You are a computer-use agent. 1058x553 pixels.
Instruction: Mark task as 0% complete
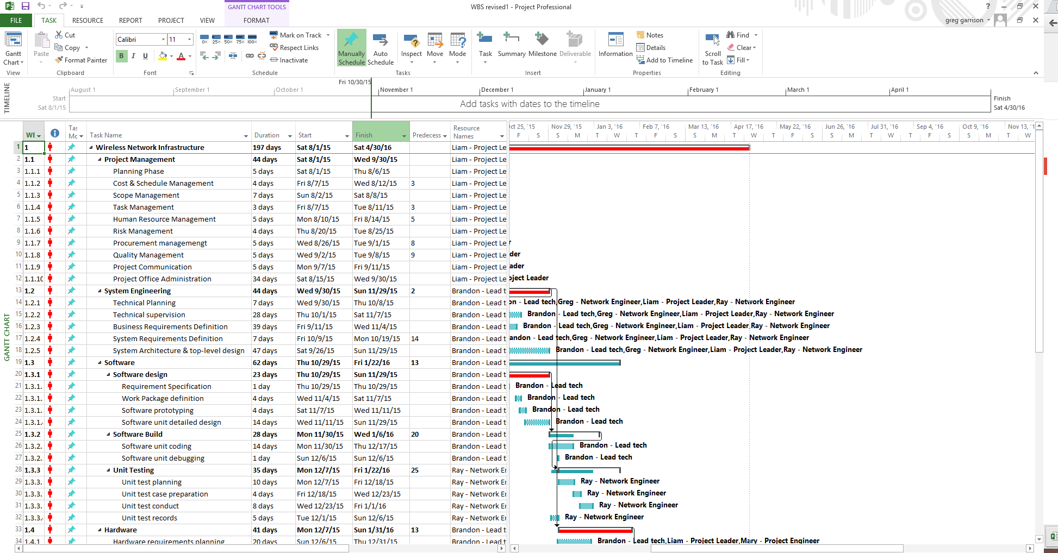tap(204, 39)
